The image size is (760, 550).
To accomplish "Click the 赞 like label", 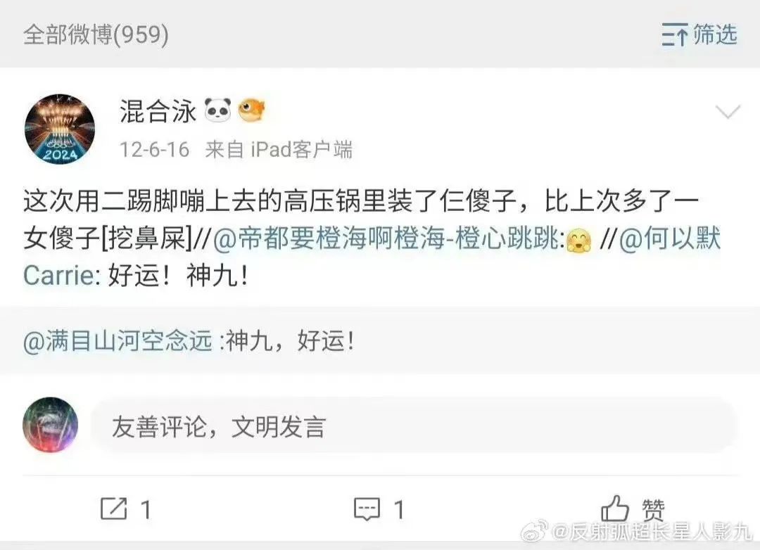I will (x=653, y=510).
